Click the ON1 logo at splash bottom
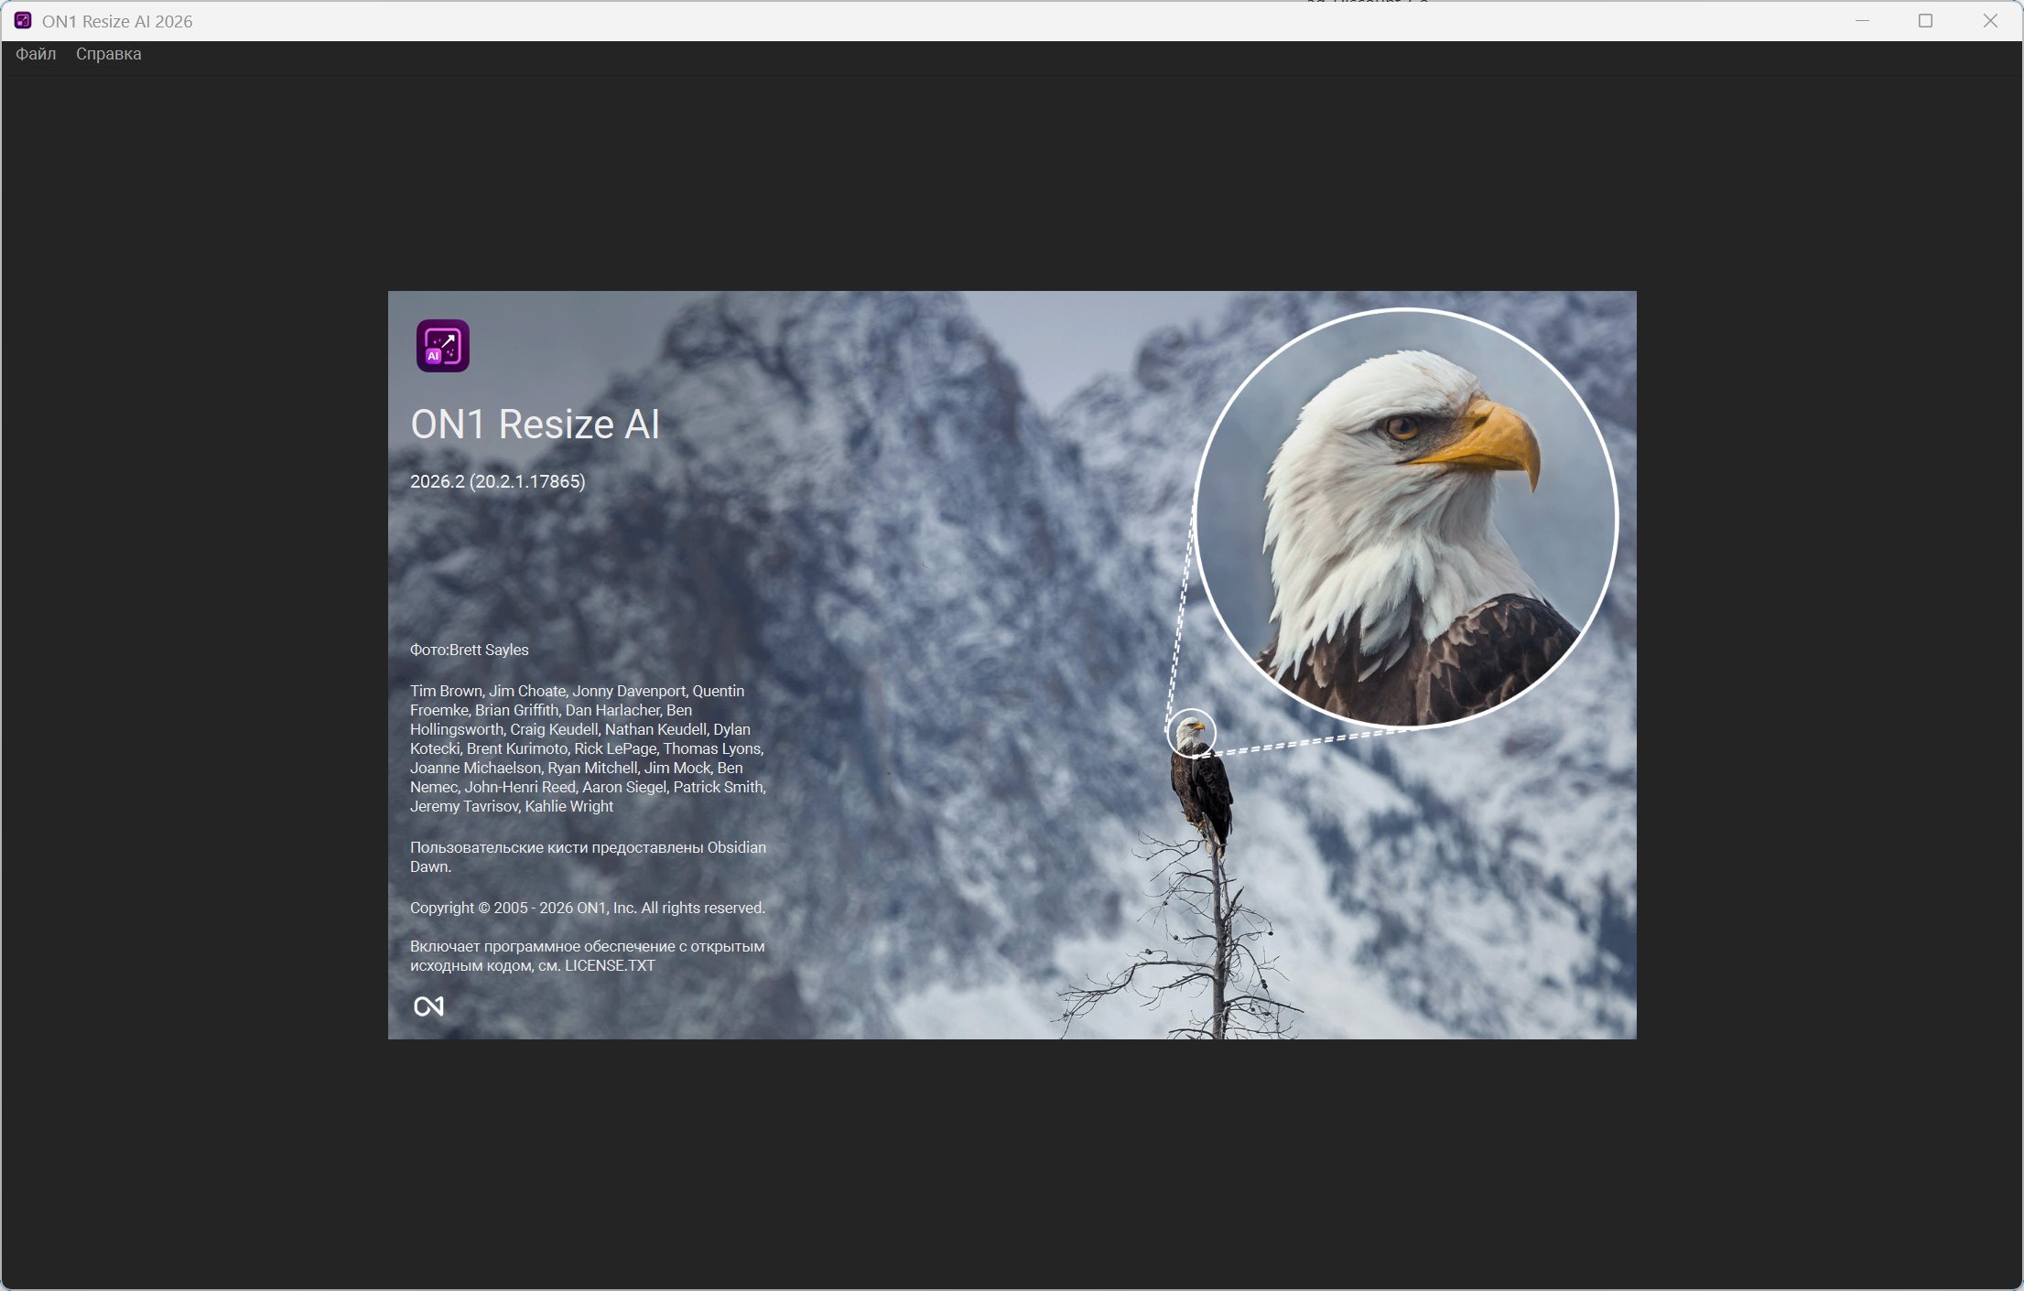2024x1291 pixels. [428, 1006]
